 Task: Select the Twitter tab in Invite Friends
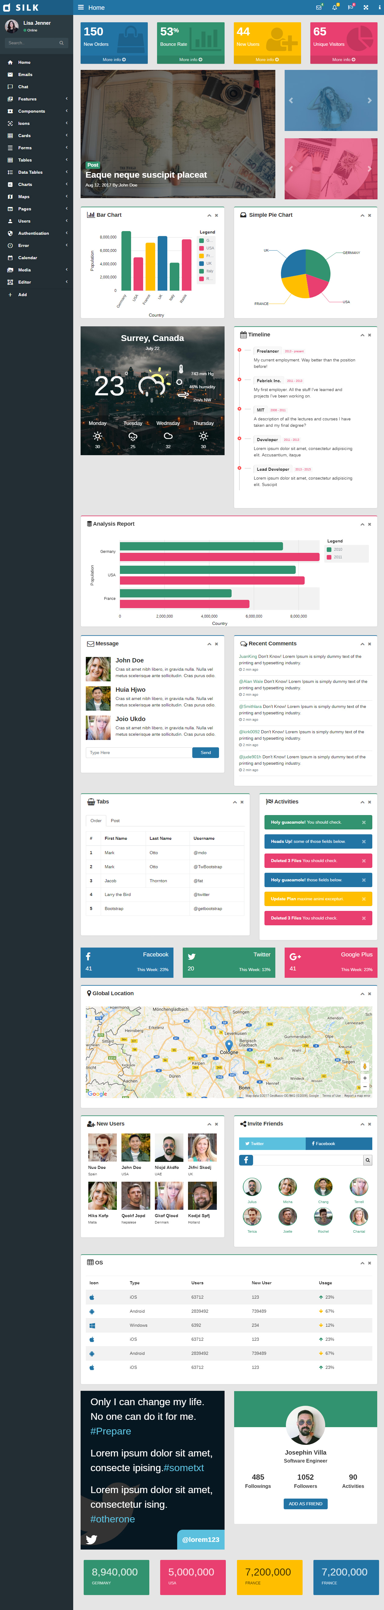[x=272, y=1144]
